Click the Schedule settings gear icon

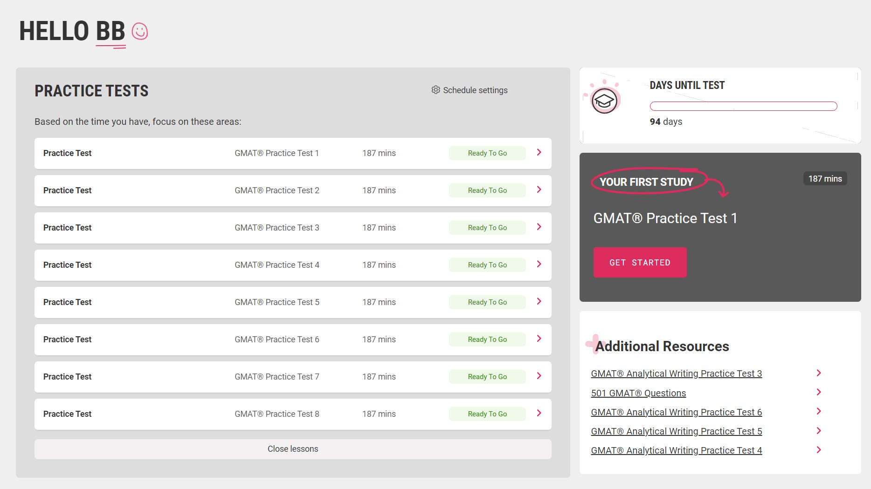[435, 90]
